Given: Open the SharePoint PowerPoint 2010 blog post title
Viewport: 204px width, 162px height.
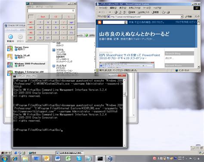Looking at the screenshot, I should tap(130, 56).
